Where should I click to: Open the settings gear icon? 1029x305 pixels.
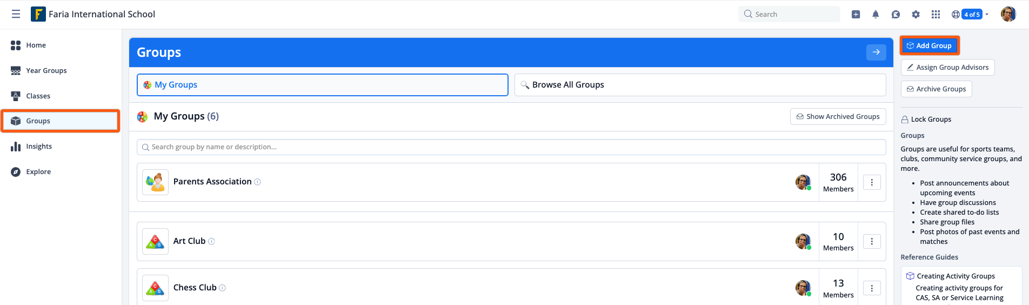point(916,15)
